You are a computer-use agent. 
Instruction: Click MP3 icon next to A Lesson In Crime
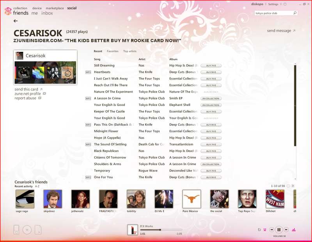click(x=88, y=99)
